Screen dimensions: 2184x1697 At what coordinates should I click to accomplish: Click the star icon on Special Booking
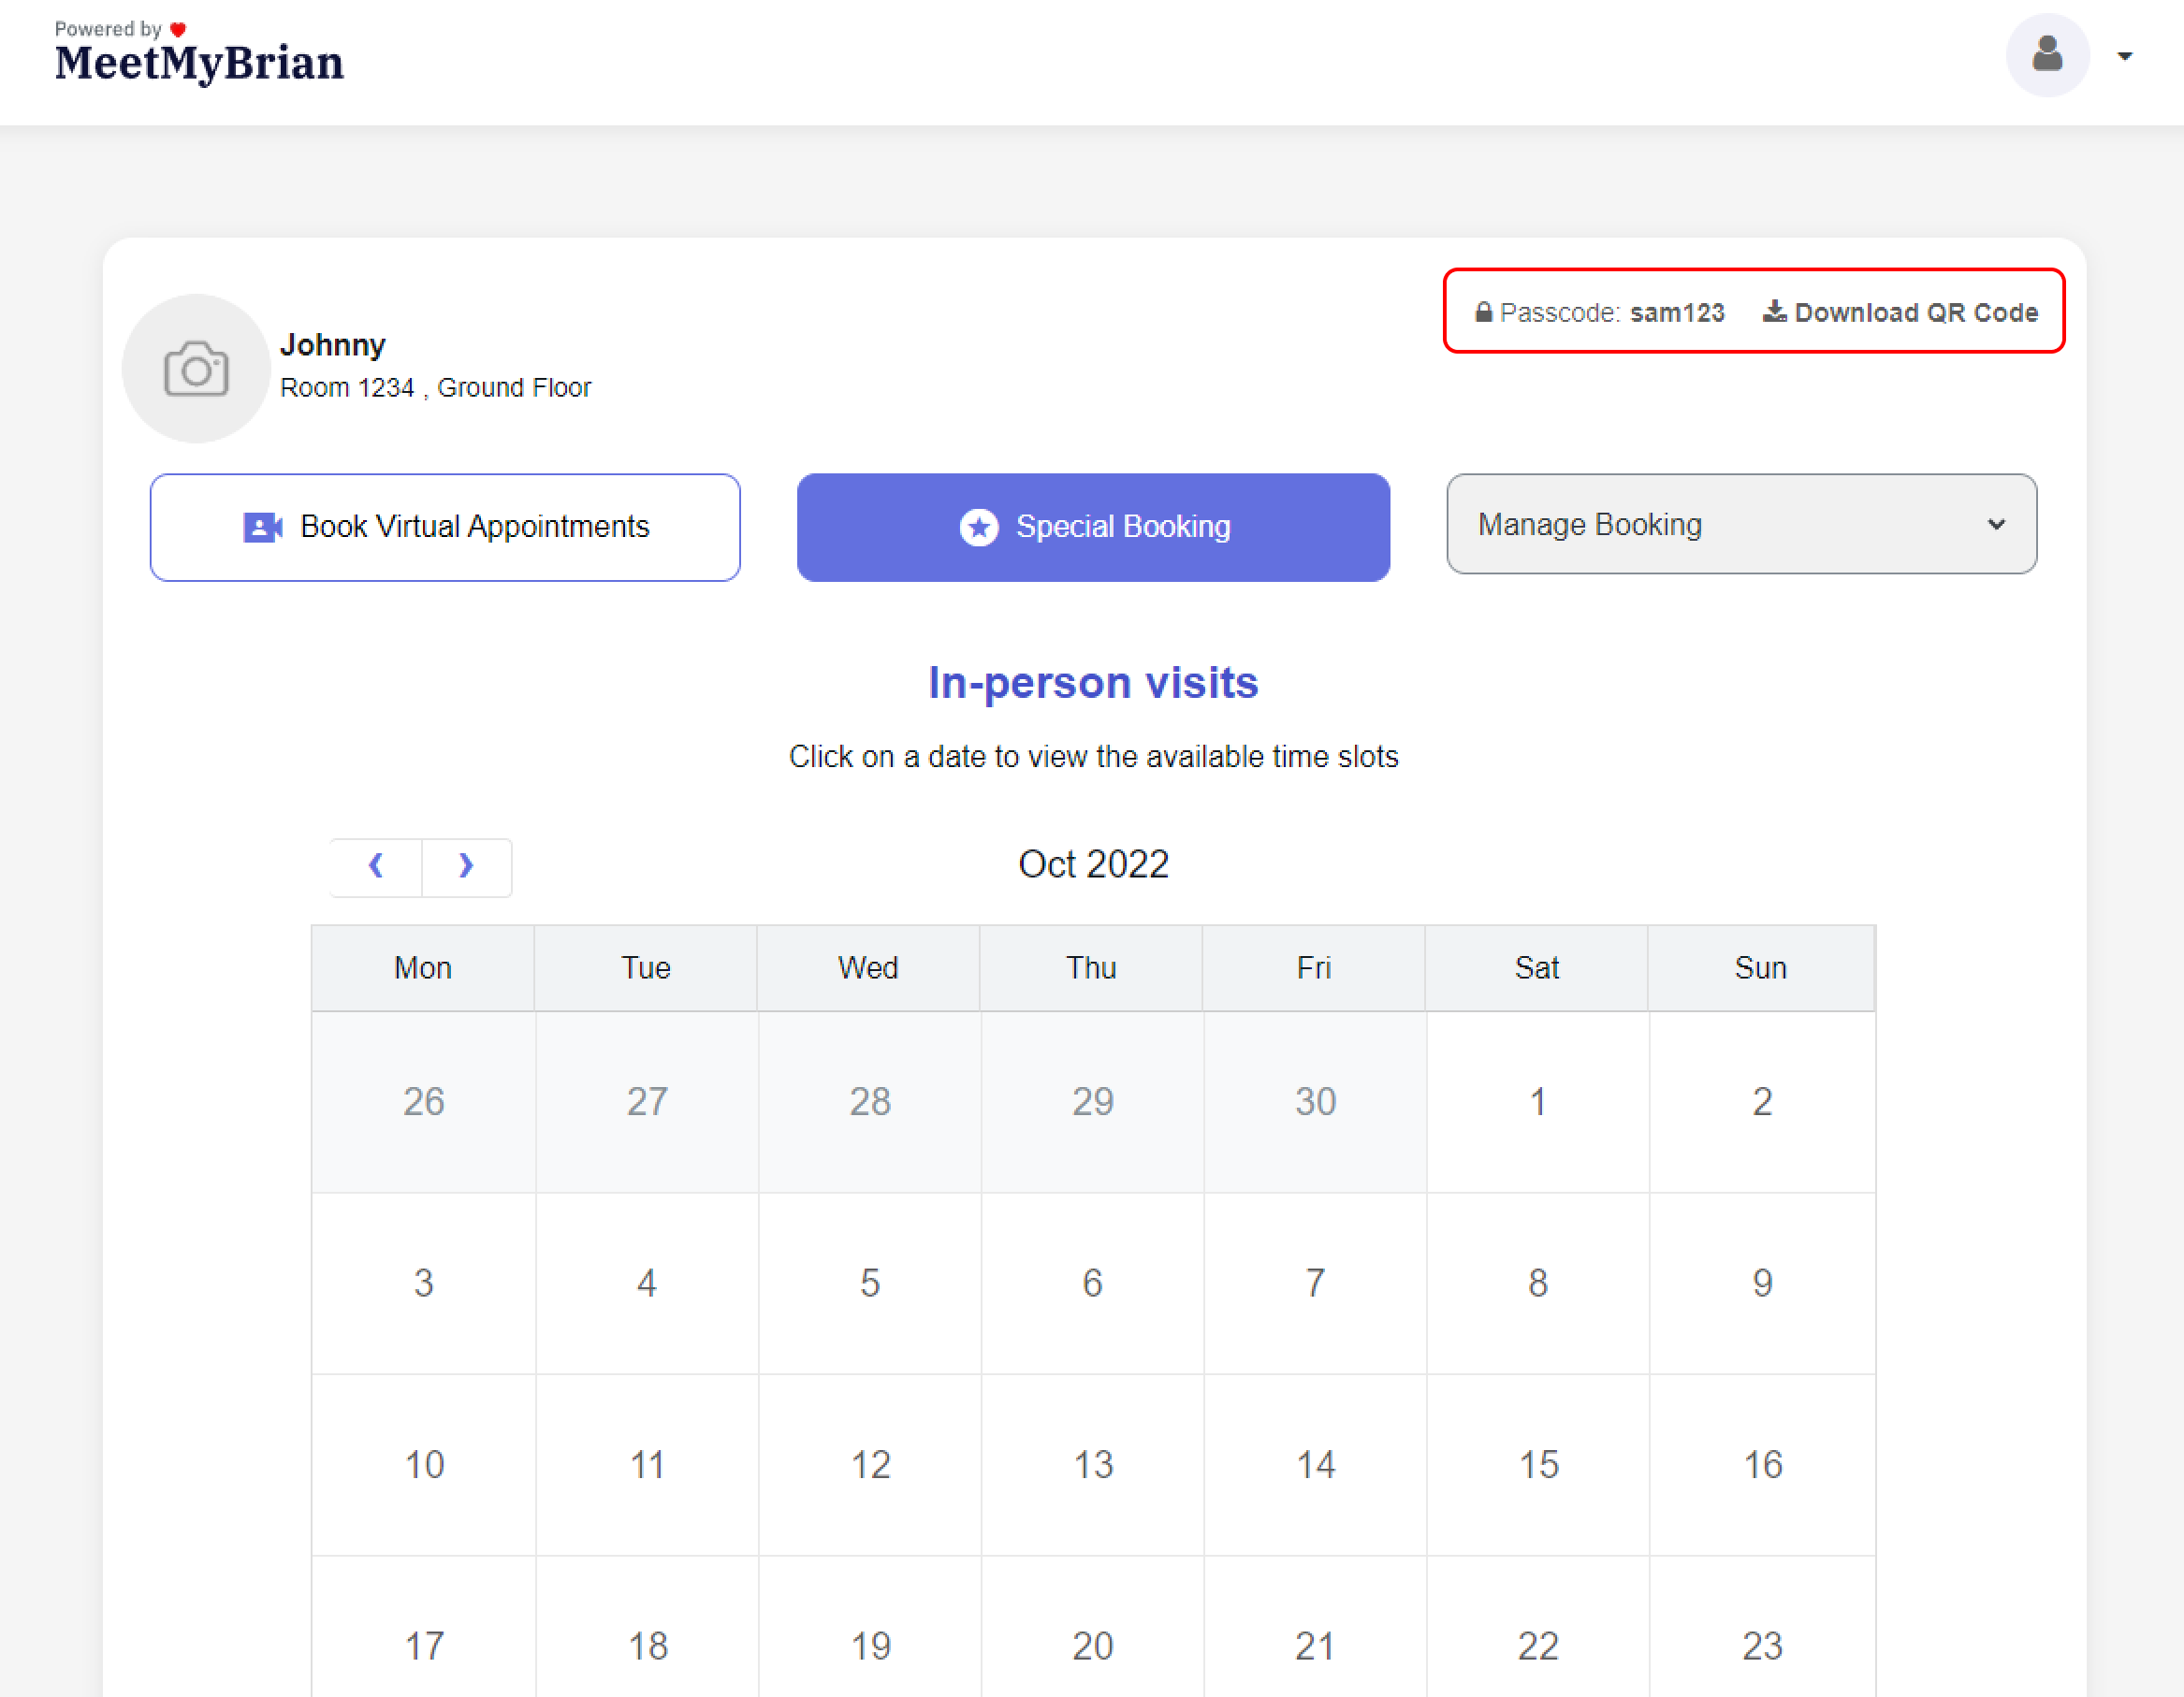978,527
